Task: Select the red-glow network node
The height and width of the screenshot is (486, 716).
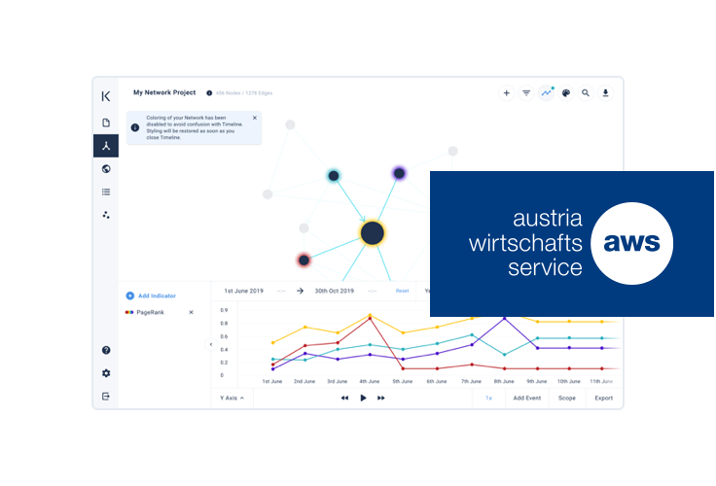Action: pyautogui.click(x=304, y=260)
